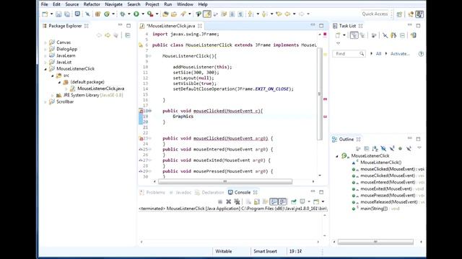Click the Activate... link in Task List
The width and height of the screenshot is (462, 259).
(x=400, y=54)
